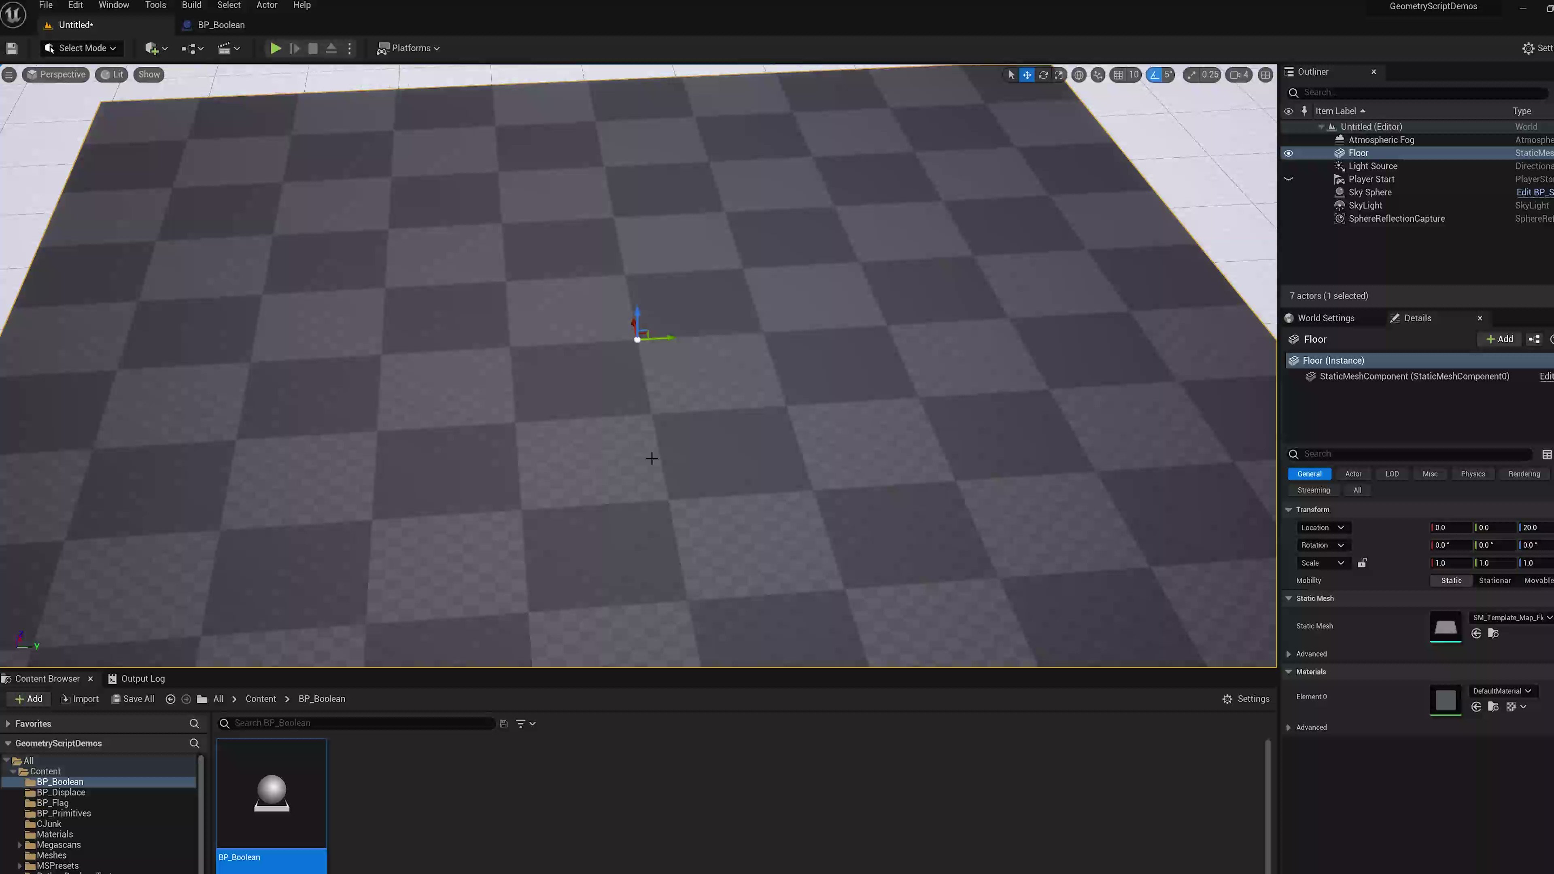1554x874 pixels.
Task: Click the browse-to-asset icon under Static Mesh
Action: (x=1494, y=633)
